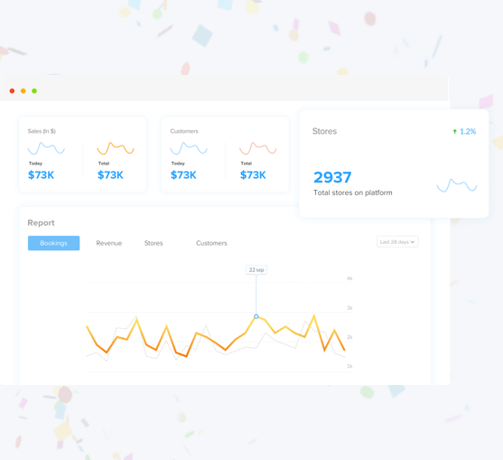Click the yellow window minimize dot
The width and height of the screenshot is (503, 460).
[23, 91]
